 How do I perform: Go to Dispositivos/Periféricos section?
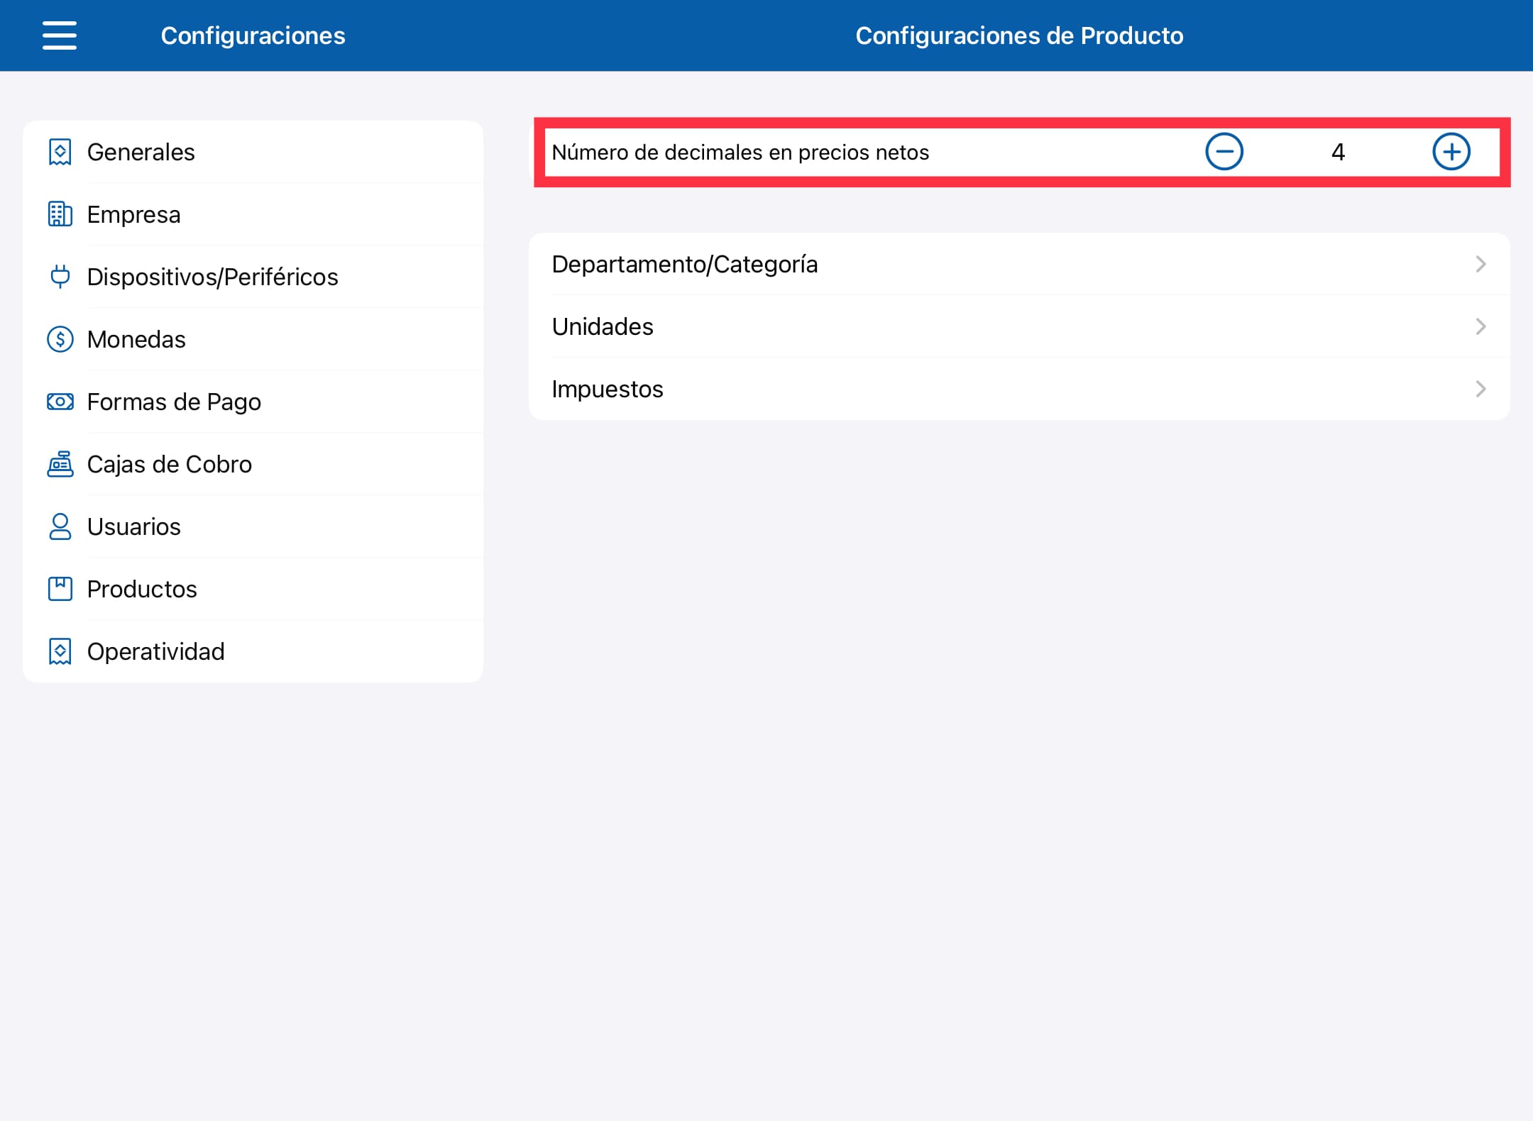pyautogui.click(x=253, y=277)
